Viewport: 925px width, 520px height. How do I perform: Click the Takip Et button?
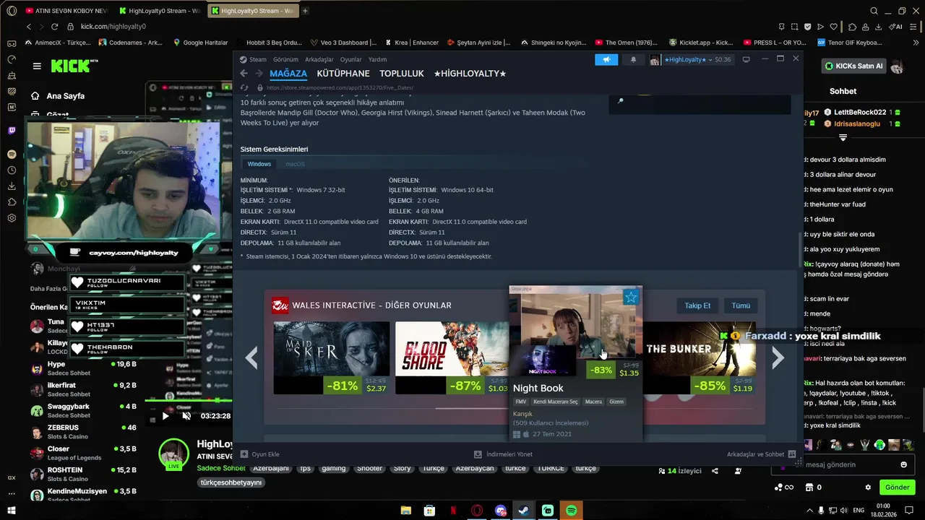click(697, 305)
